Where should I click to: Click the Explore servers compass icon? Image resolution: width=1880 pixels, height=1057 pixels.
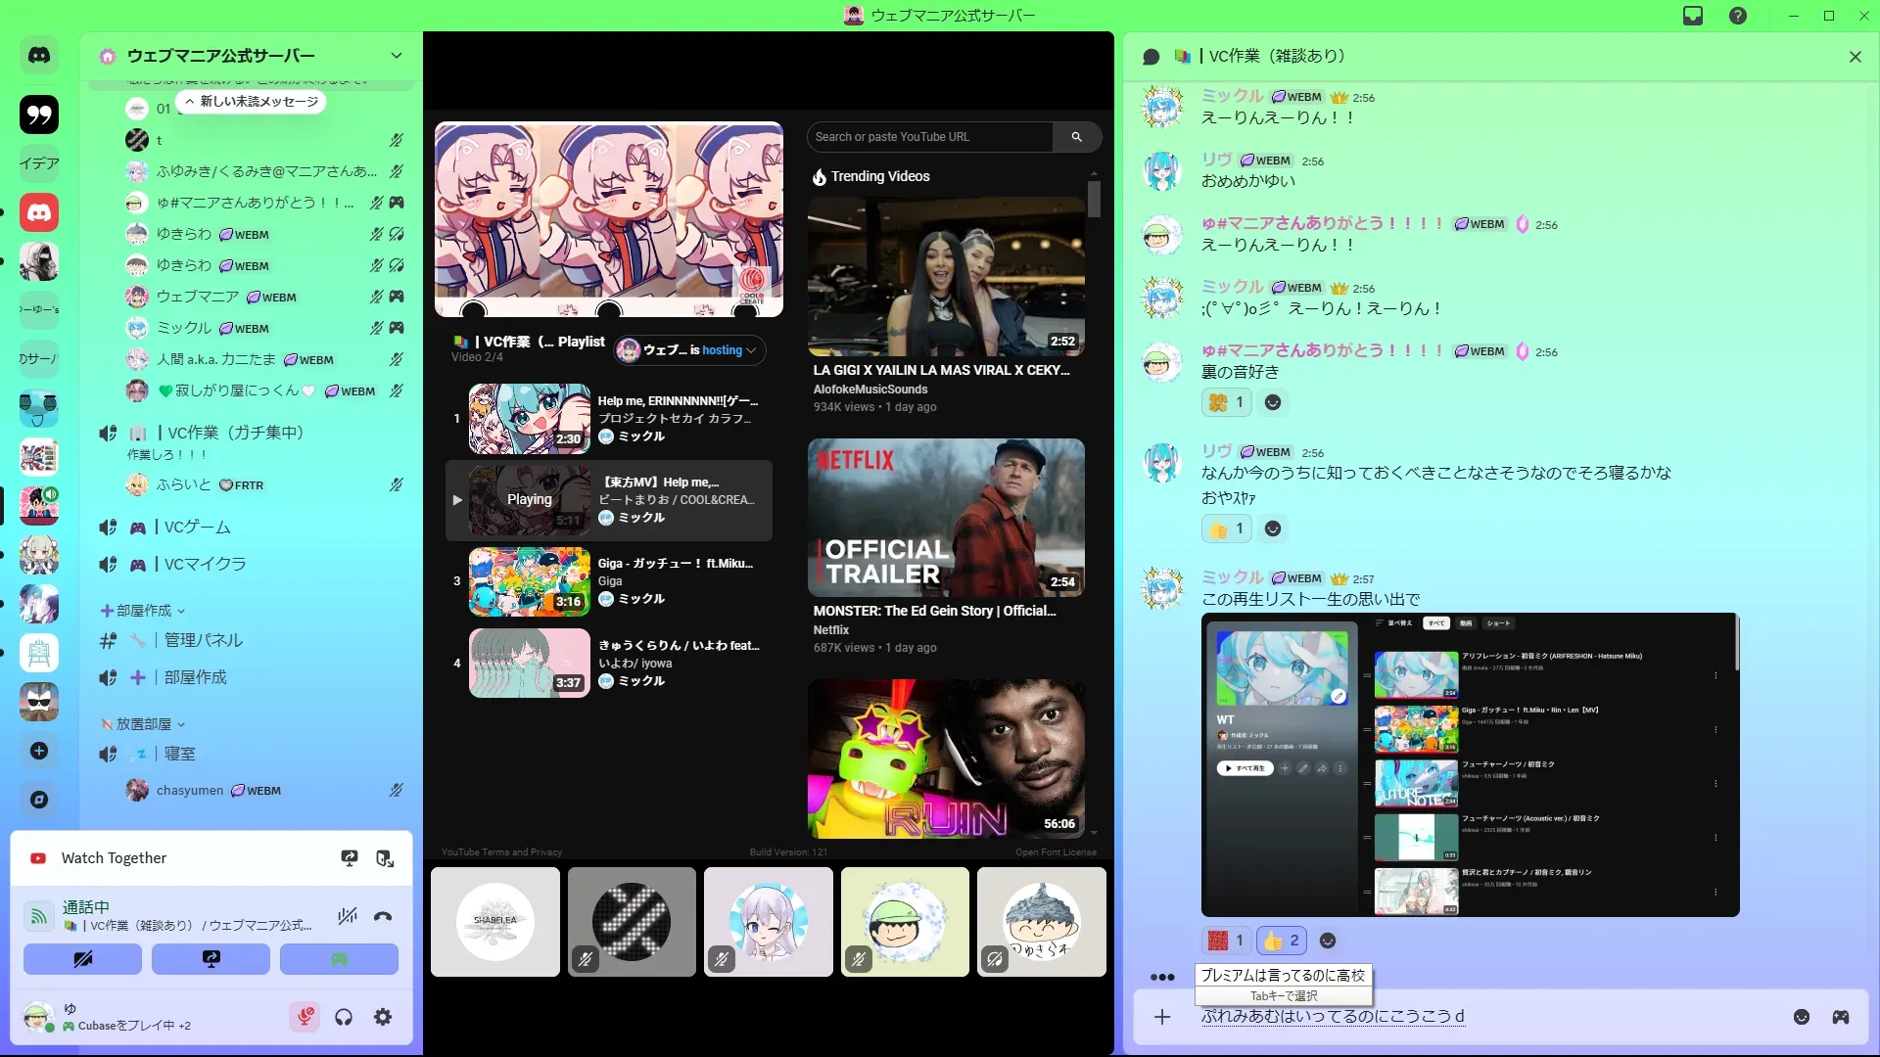39,800
